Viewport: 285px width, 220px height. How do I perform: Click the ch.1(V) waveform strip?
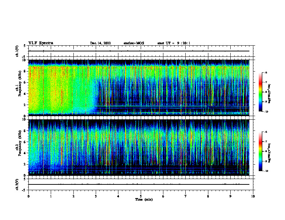[x=141, y=51]
